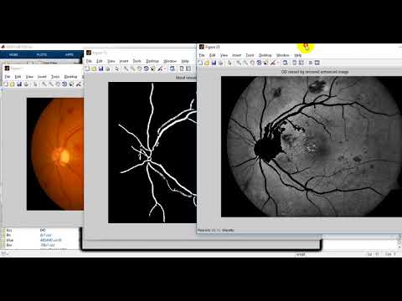Click Save icon in vessel figure window

point(100,69)
